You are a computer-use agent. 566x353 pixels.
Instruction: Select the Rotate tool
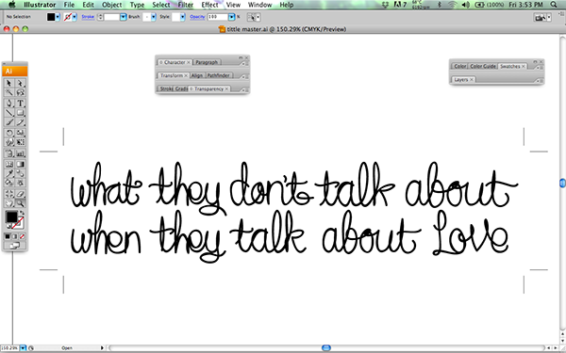coord(9,133)
